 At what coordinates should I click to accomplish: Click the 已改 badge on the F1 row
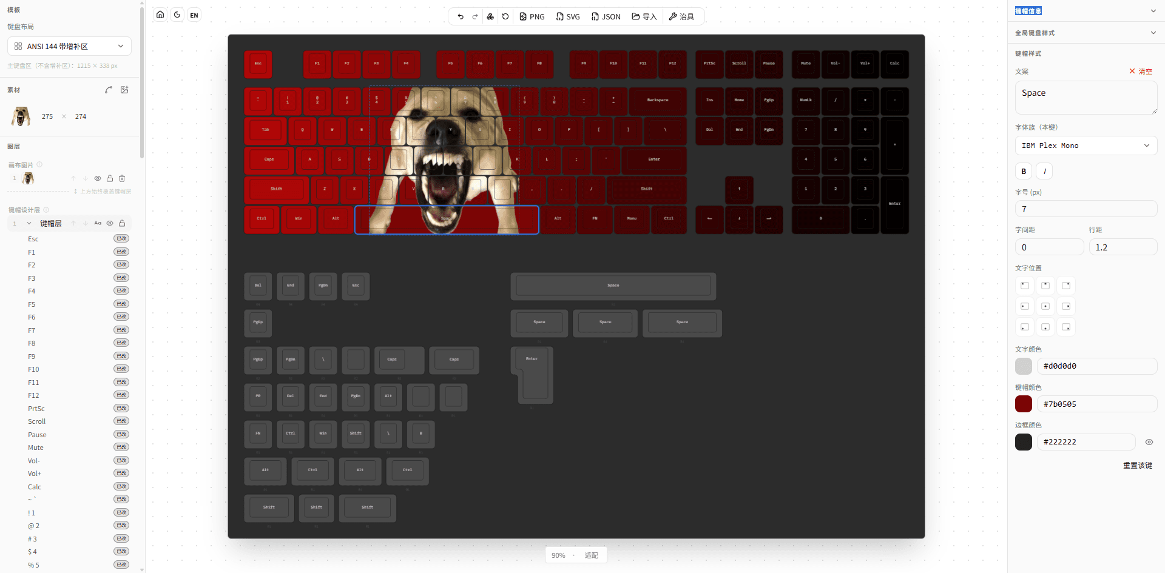[x=121, y=252]
